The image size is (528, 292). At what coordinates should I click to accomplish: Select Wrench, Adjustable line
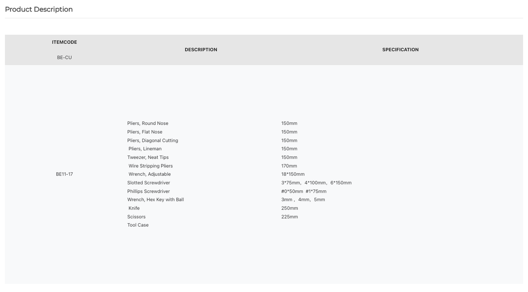(x=150, y=174)
